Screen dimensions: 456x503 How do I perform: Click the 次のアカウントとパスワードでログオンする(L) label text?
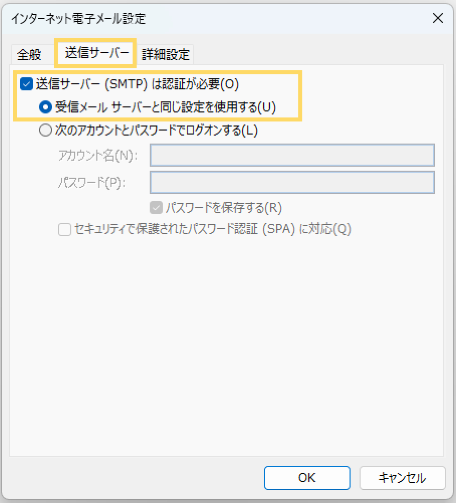coord(156,131)
